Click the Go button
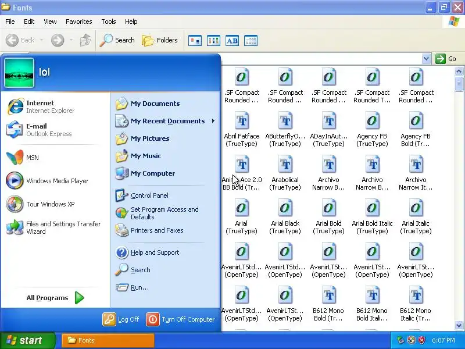465x349 pixels. (x=446, y=59)
